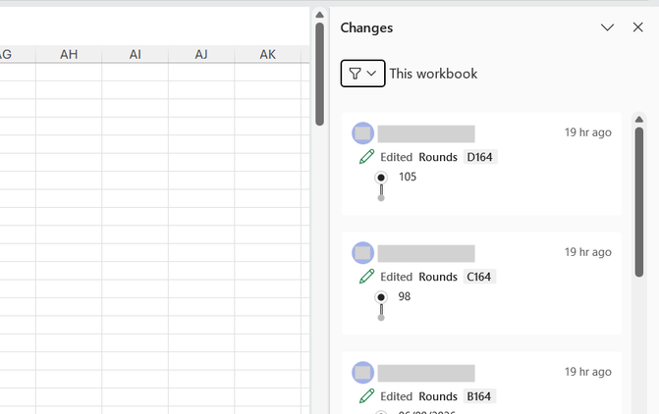Click the Changes list scrollbar thumb

639,202
